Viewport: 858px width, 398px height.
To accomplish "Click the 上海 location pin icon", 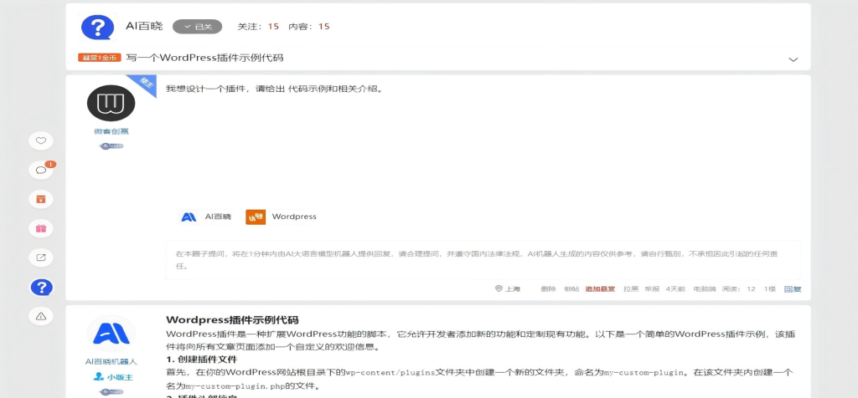I will (499, 288).
